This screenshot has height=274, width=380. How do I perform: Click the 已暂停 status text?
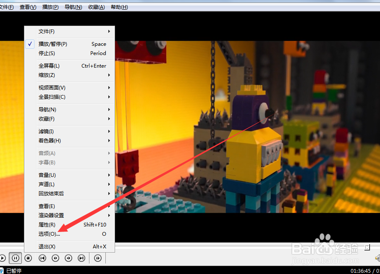[14, 271]
